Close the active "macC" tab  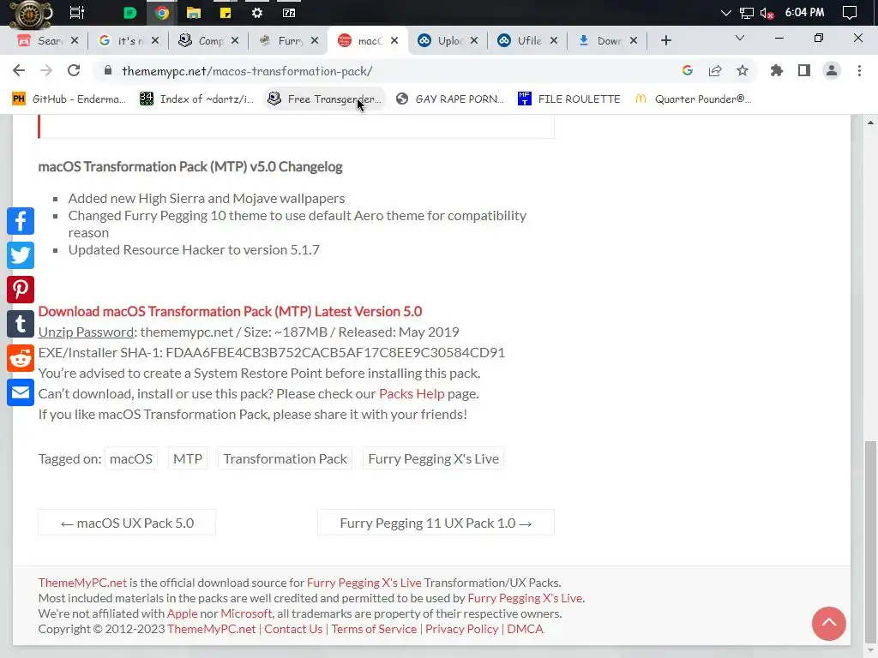tap(394, 40)
